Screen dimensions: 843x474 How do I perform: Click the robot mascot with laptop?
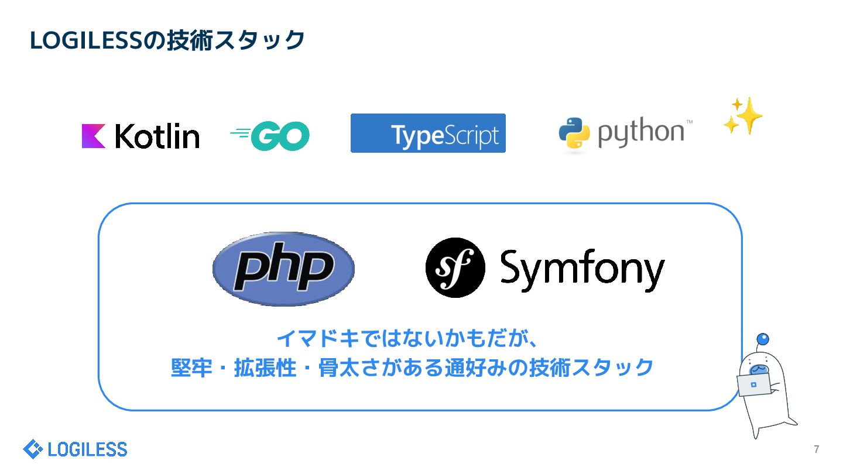(x=765, y=386)
